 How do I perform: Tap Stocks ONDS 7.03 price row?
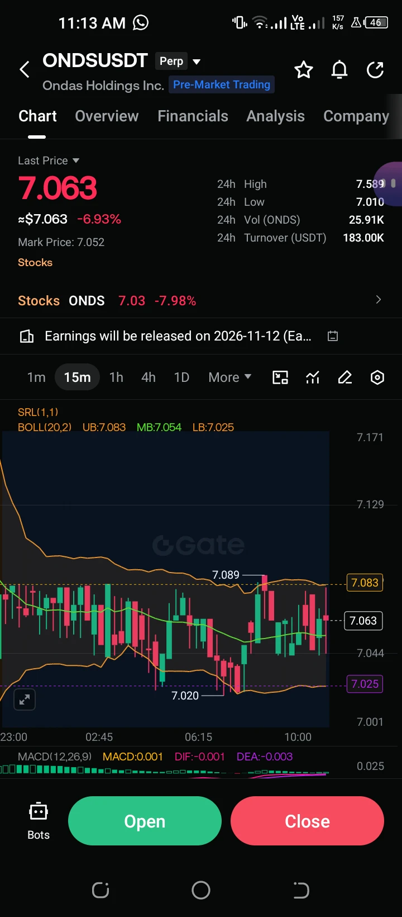point(201,300)
